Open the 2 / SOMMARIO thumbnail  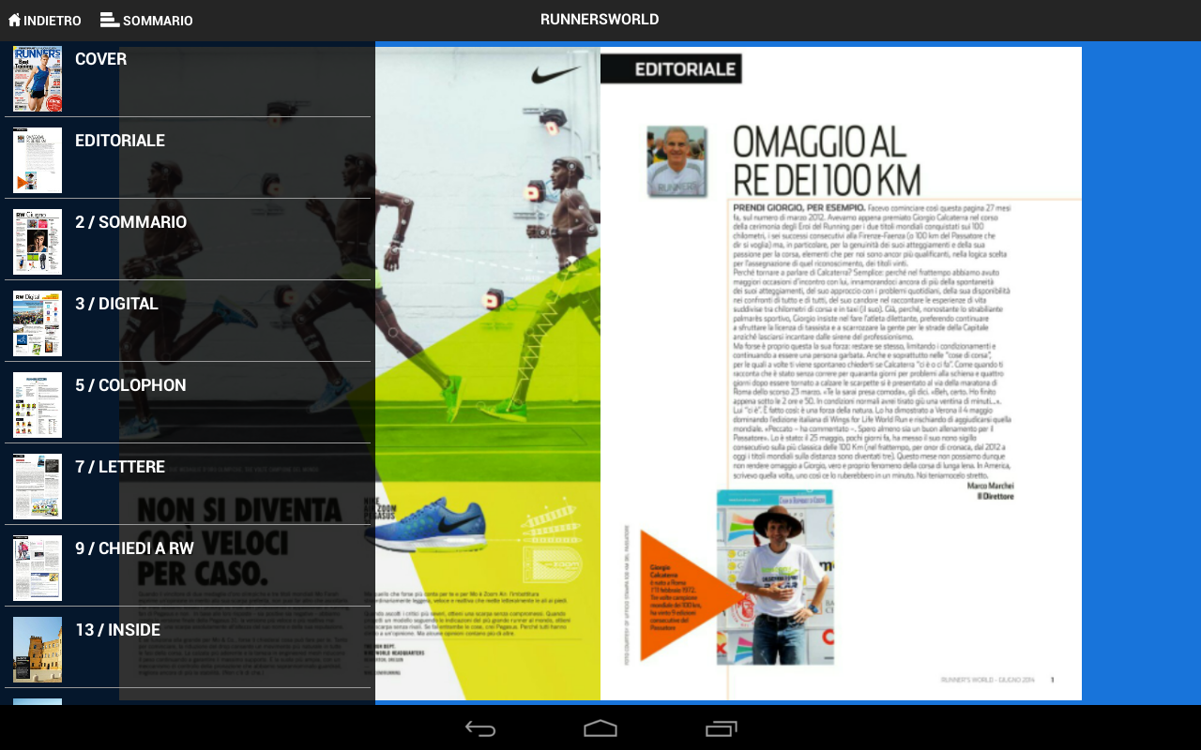click(x=38, y=242)
